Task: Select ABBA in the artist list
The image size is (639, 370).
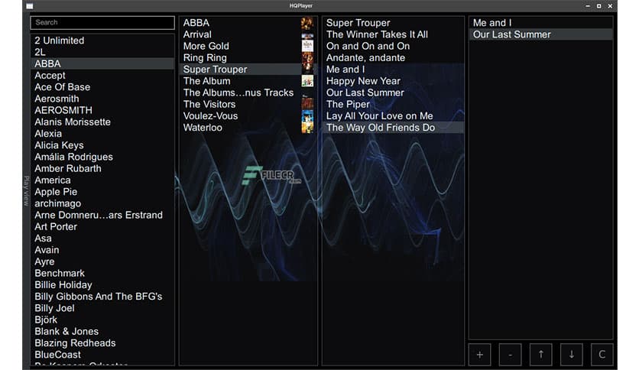Action: 102,63
